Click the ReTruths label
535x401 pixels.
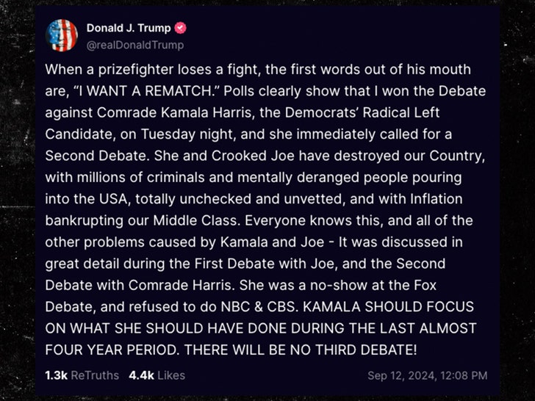point(95,375)
